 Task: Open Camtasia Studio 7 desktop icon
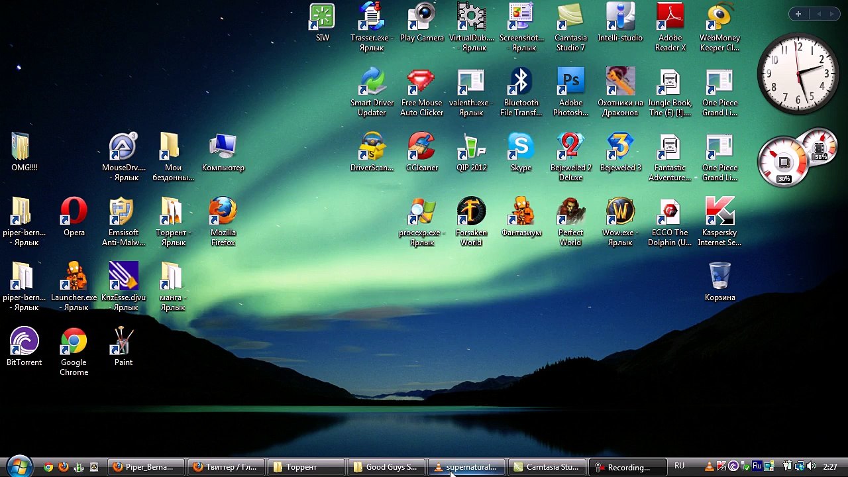tap(570, 27)
